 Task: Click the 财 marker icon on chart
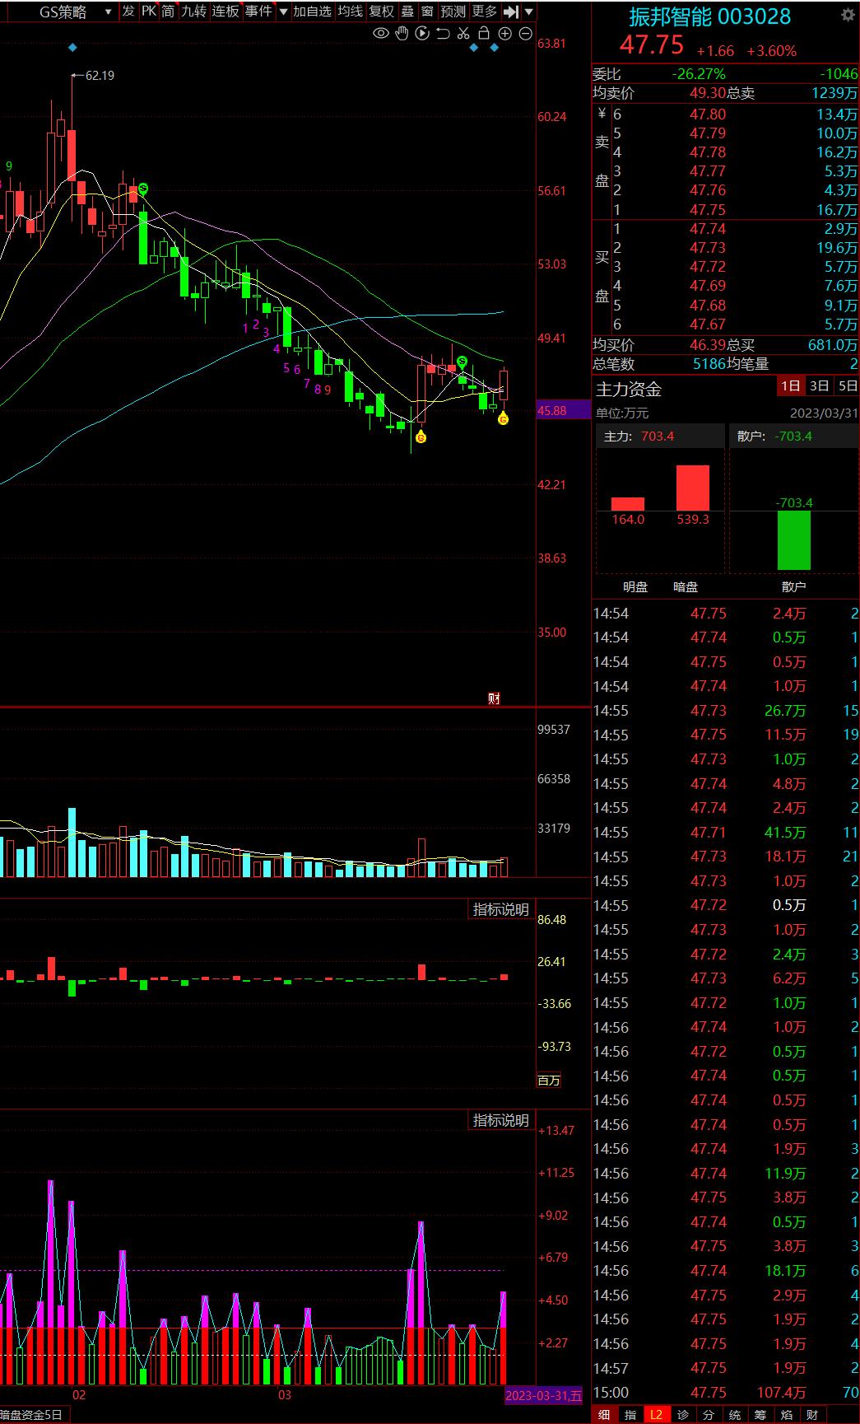[x=494, y=698]
